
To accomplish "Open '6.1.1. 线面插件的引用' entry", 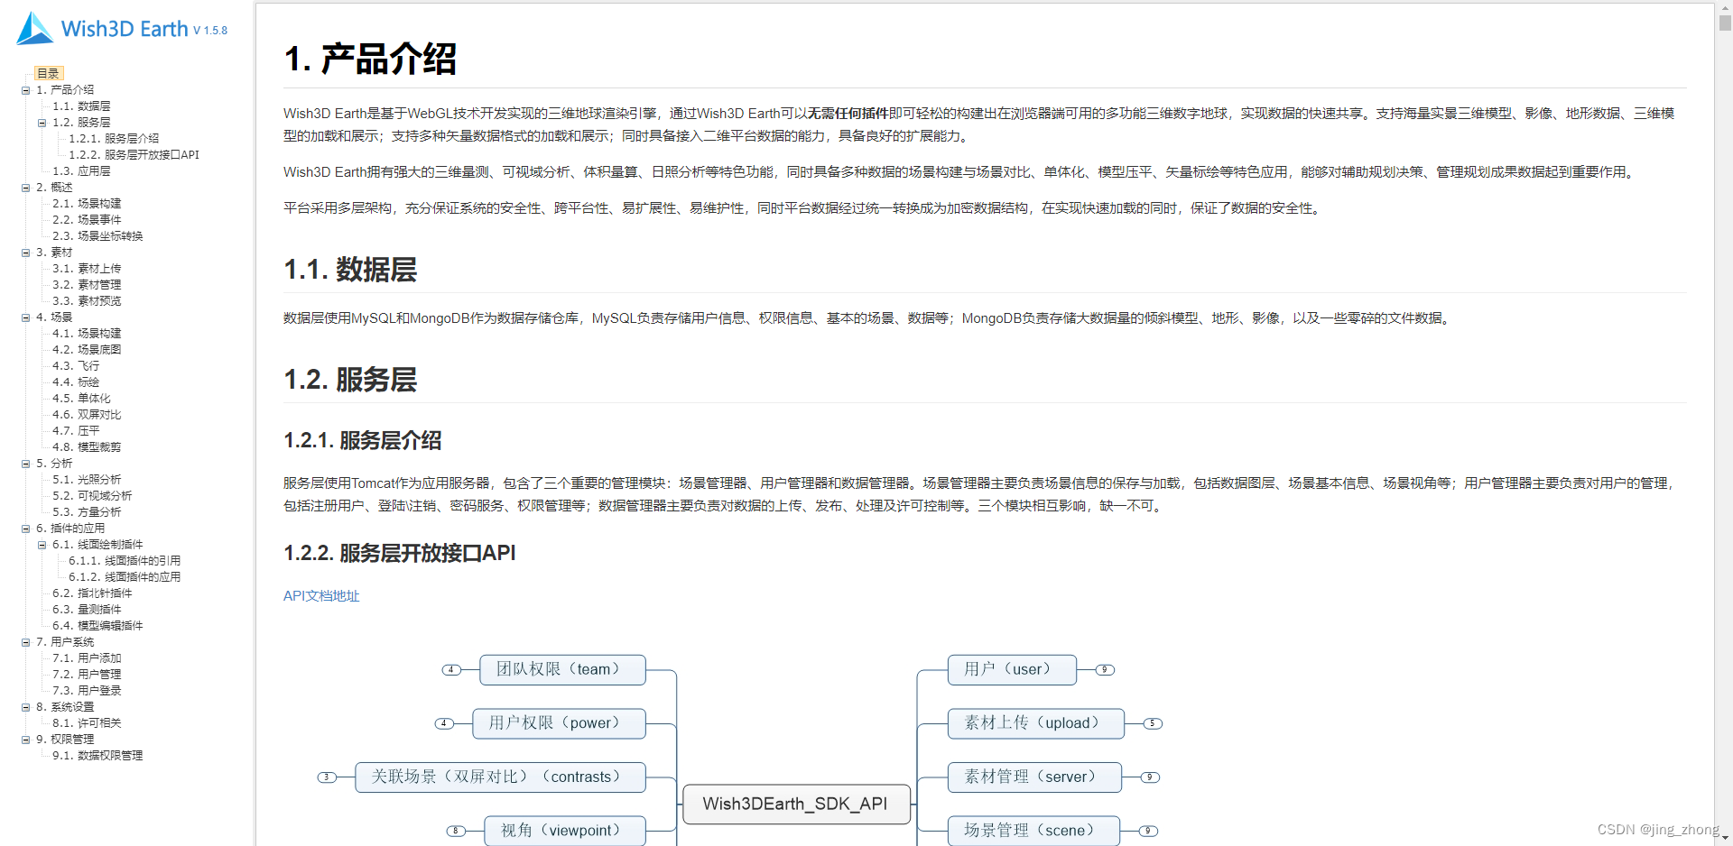I will (125, 561).
